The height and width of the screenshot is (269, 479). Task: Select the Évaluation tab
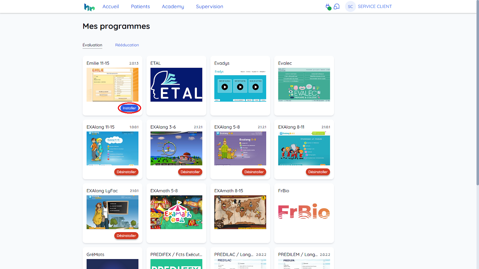tap(93, 45)
